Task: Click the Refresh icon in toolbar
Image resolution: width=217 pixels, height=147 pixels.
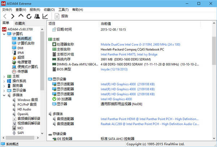Action: [x=29, y=16]
